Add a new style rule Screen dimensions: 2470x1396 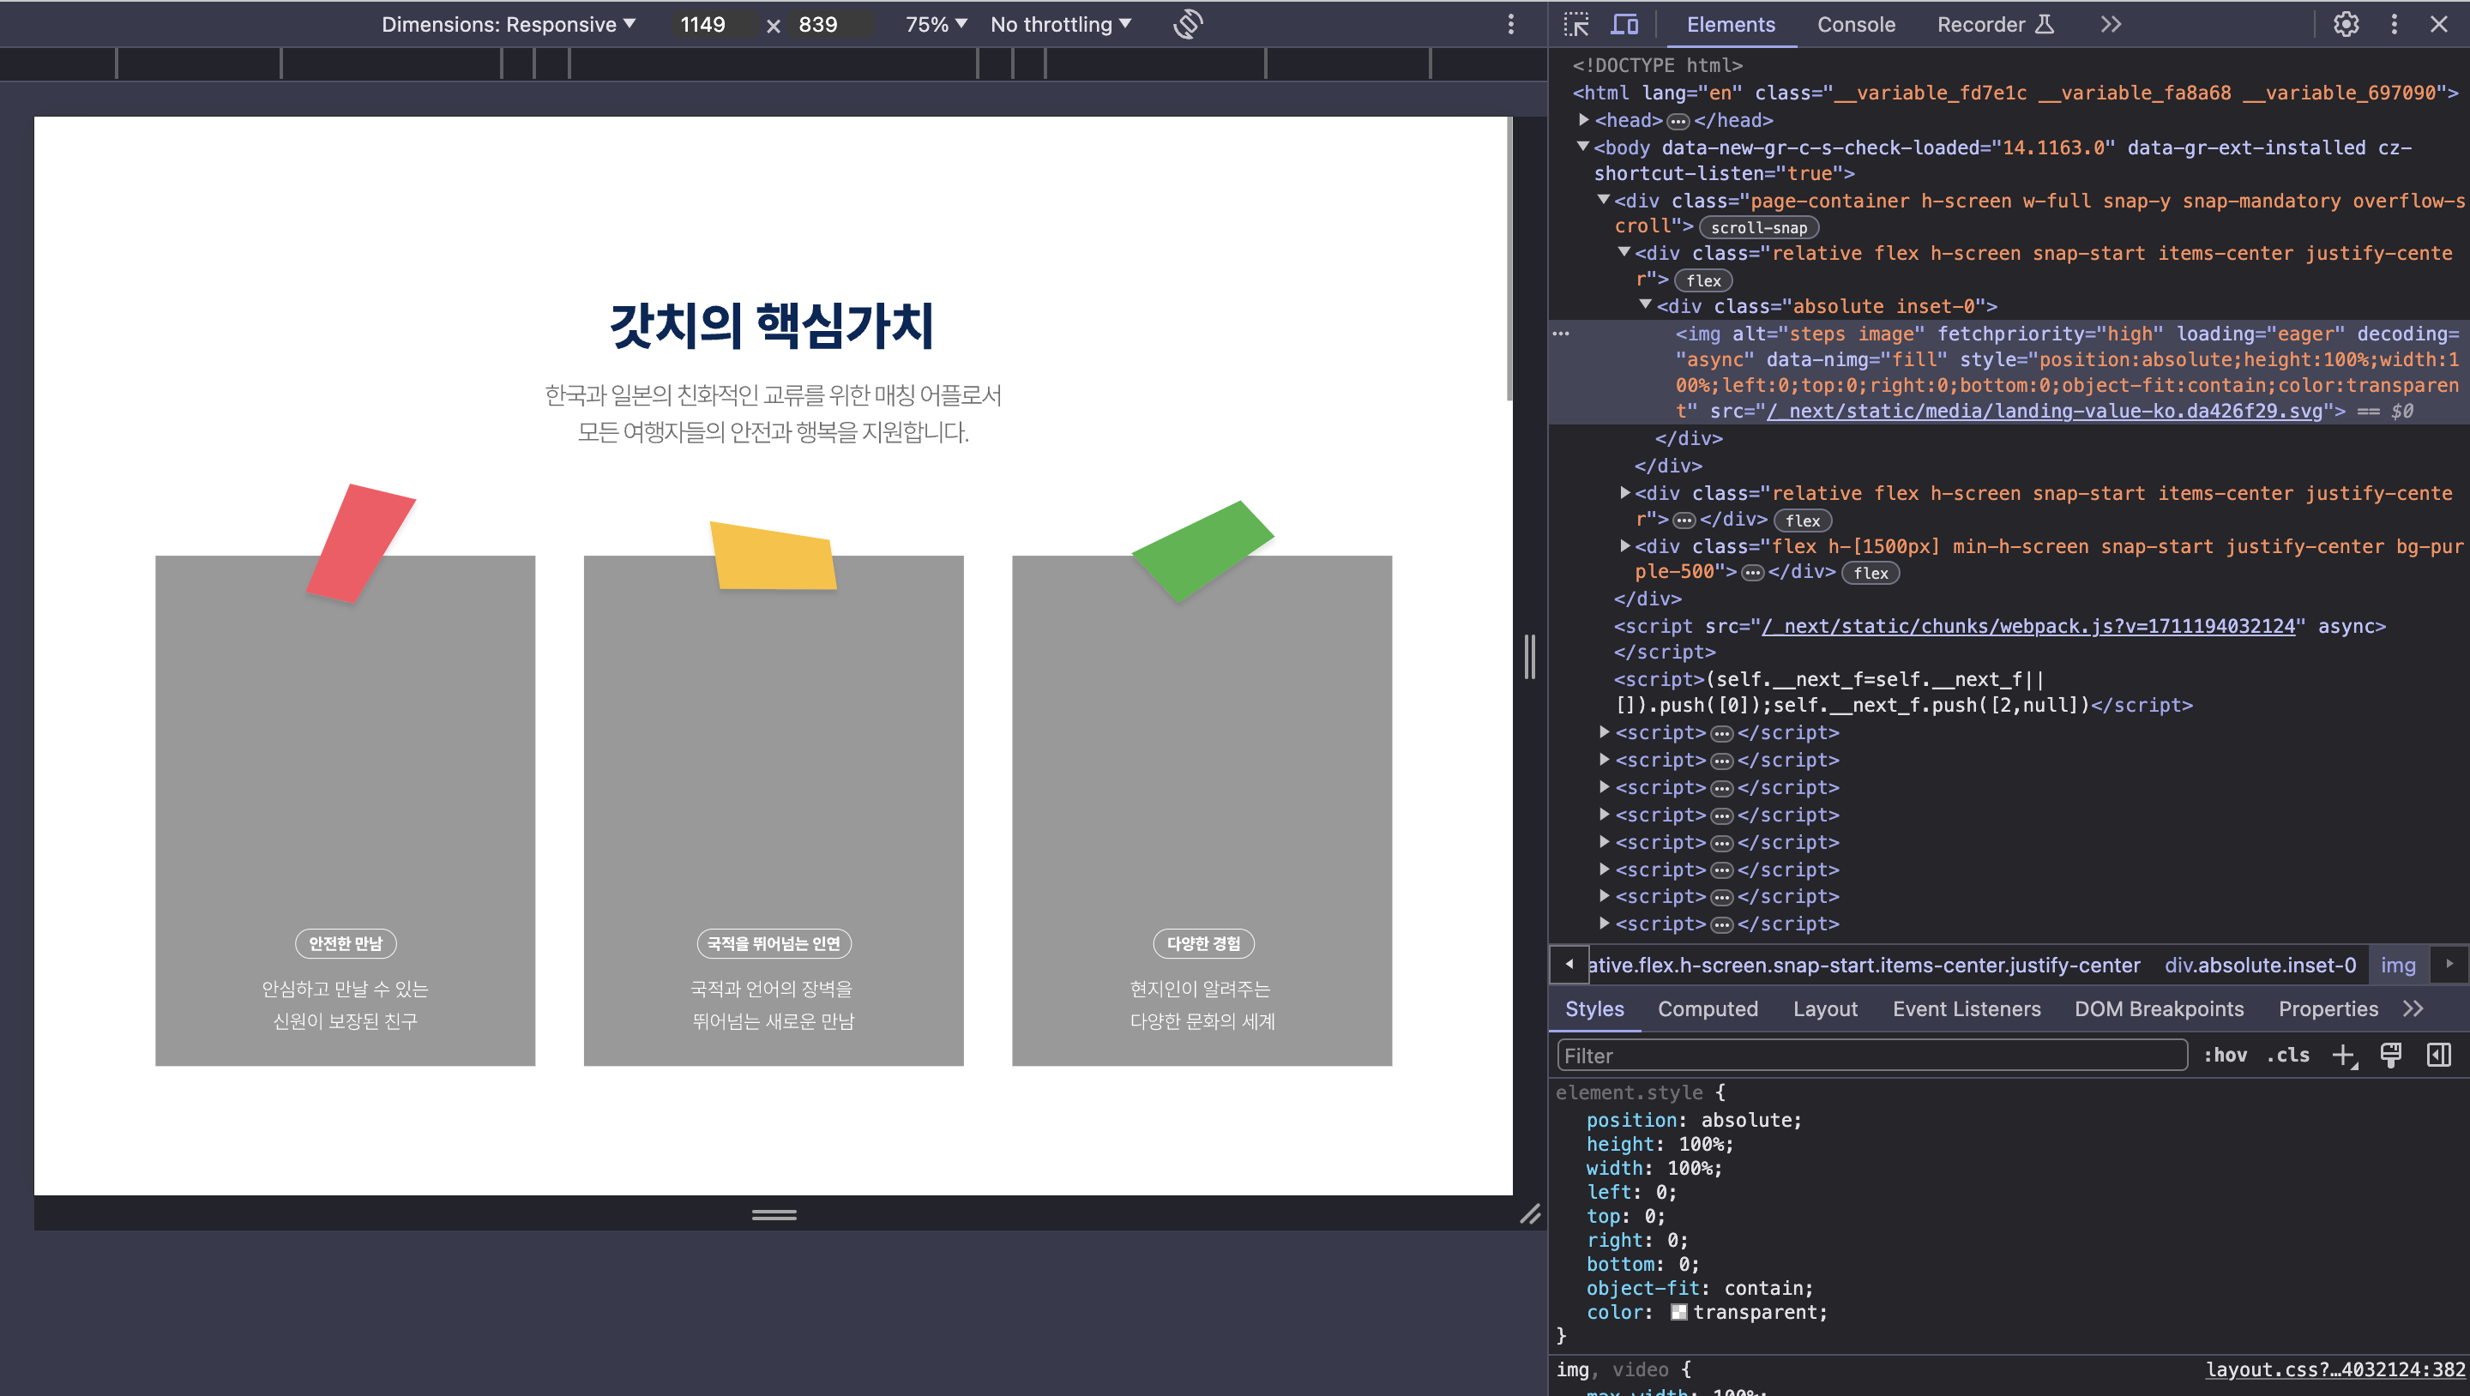coord(2343,1055)
